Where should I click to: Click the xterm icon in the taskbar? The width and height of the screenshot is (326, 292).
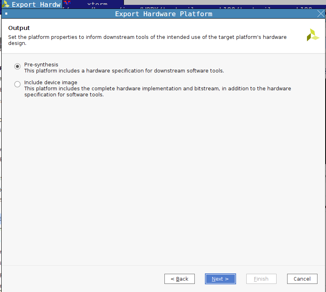67,3
